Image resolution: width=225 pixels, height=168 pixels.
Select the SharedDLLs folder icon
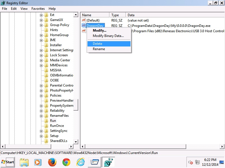[x=46, y=141]
